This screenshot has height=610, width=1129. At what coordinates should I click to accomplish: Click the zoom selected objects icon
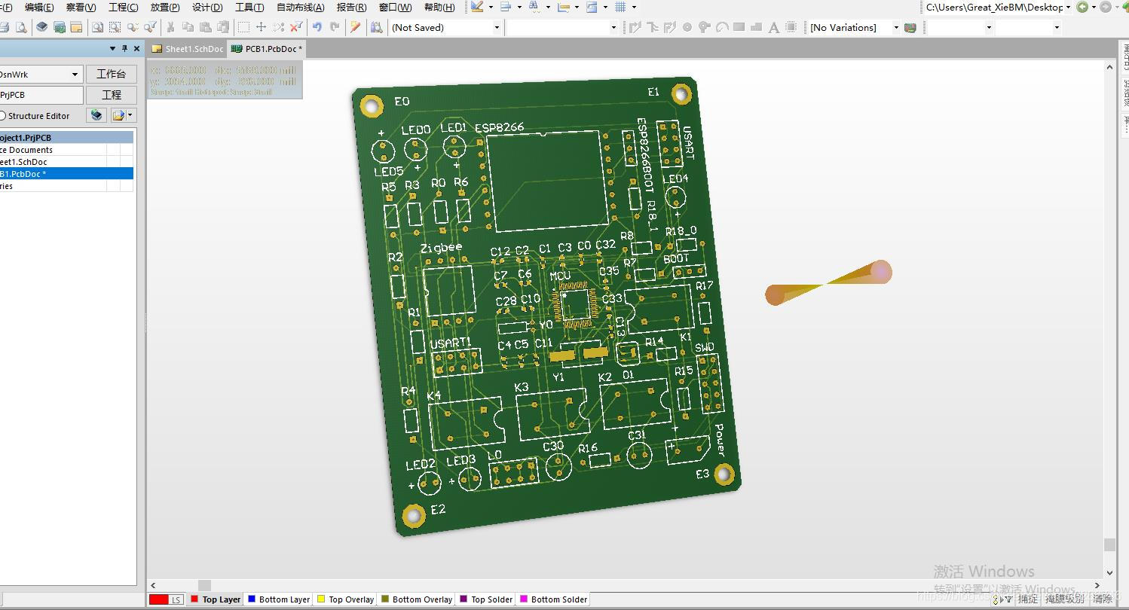pyautogui.click(x=115, y=27)
